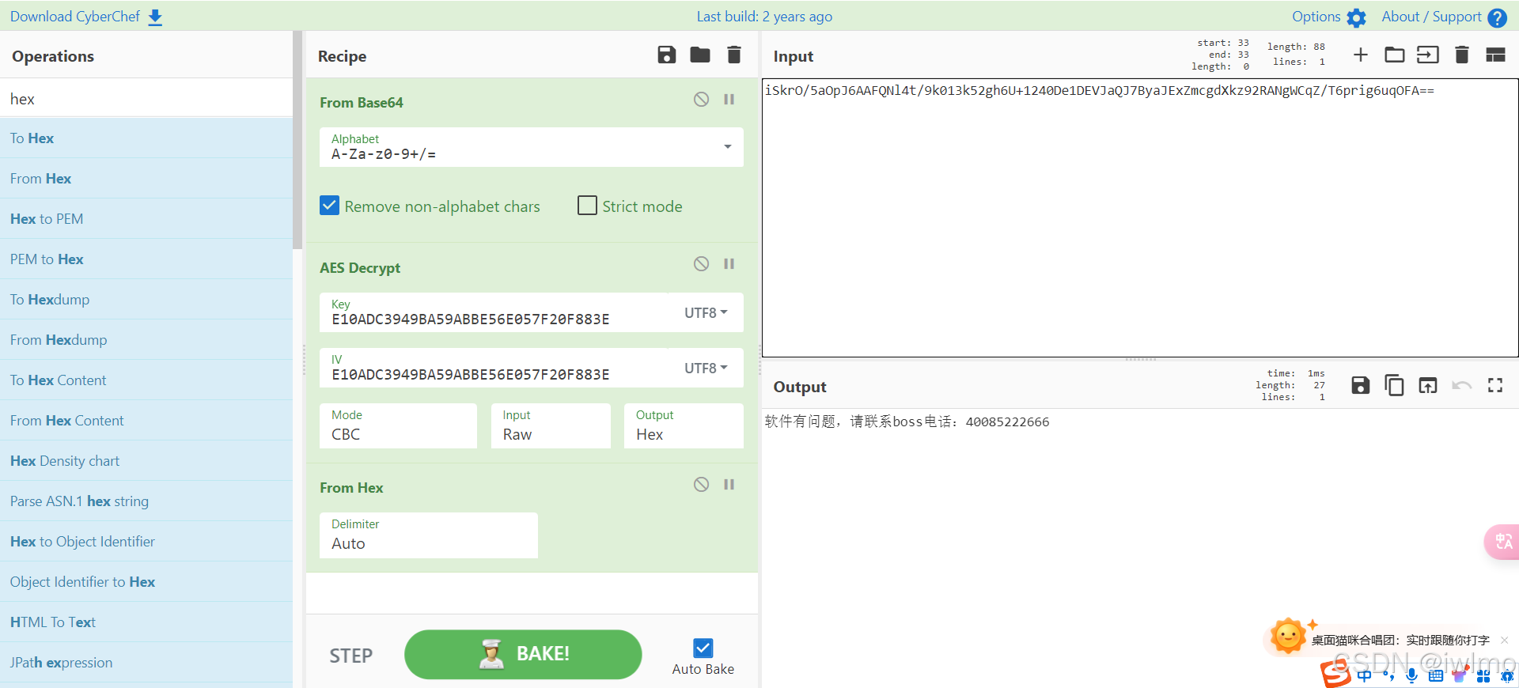Close the desktop cat notification

tap(1504, 640)
